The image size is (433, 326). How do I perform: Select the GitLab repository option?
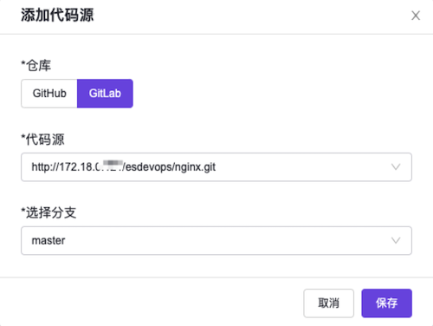[105, 94]
